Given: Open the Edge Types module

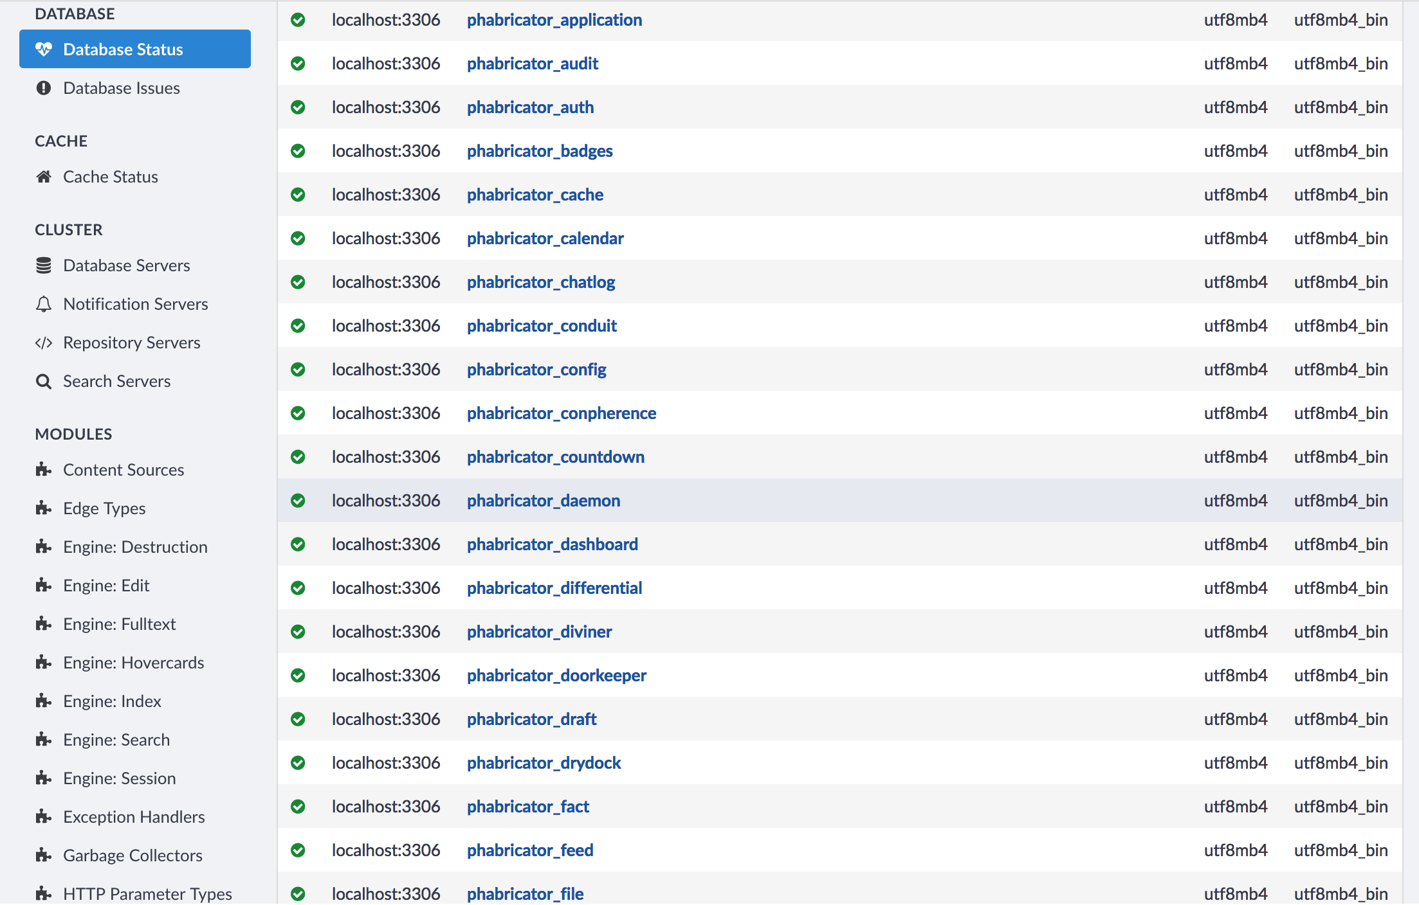Looking at the screenshot, I should tap(104, 508).
